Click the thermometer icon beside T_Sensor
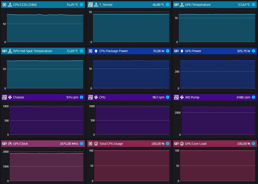 click(96, 5)
